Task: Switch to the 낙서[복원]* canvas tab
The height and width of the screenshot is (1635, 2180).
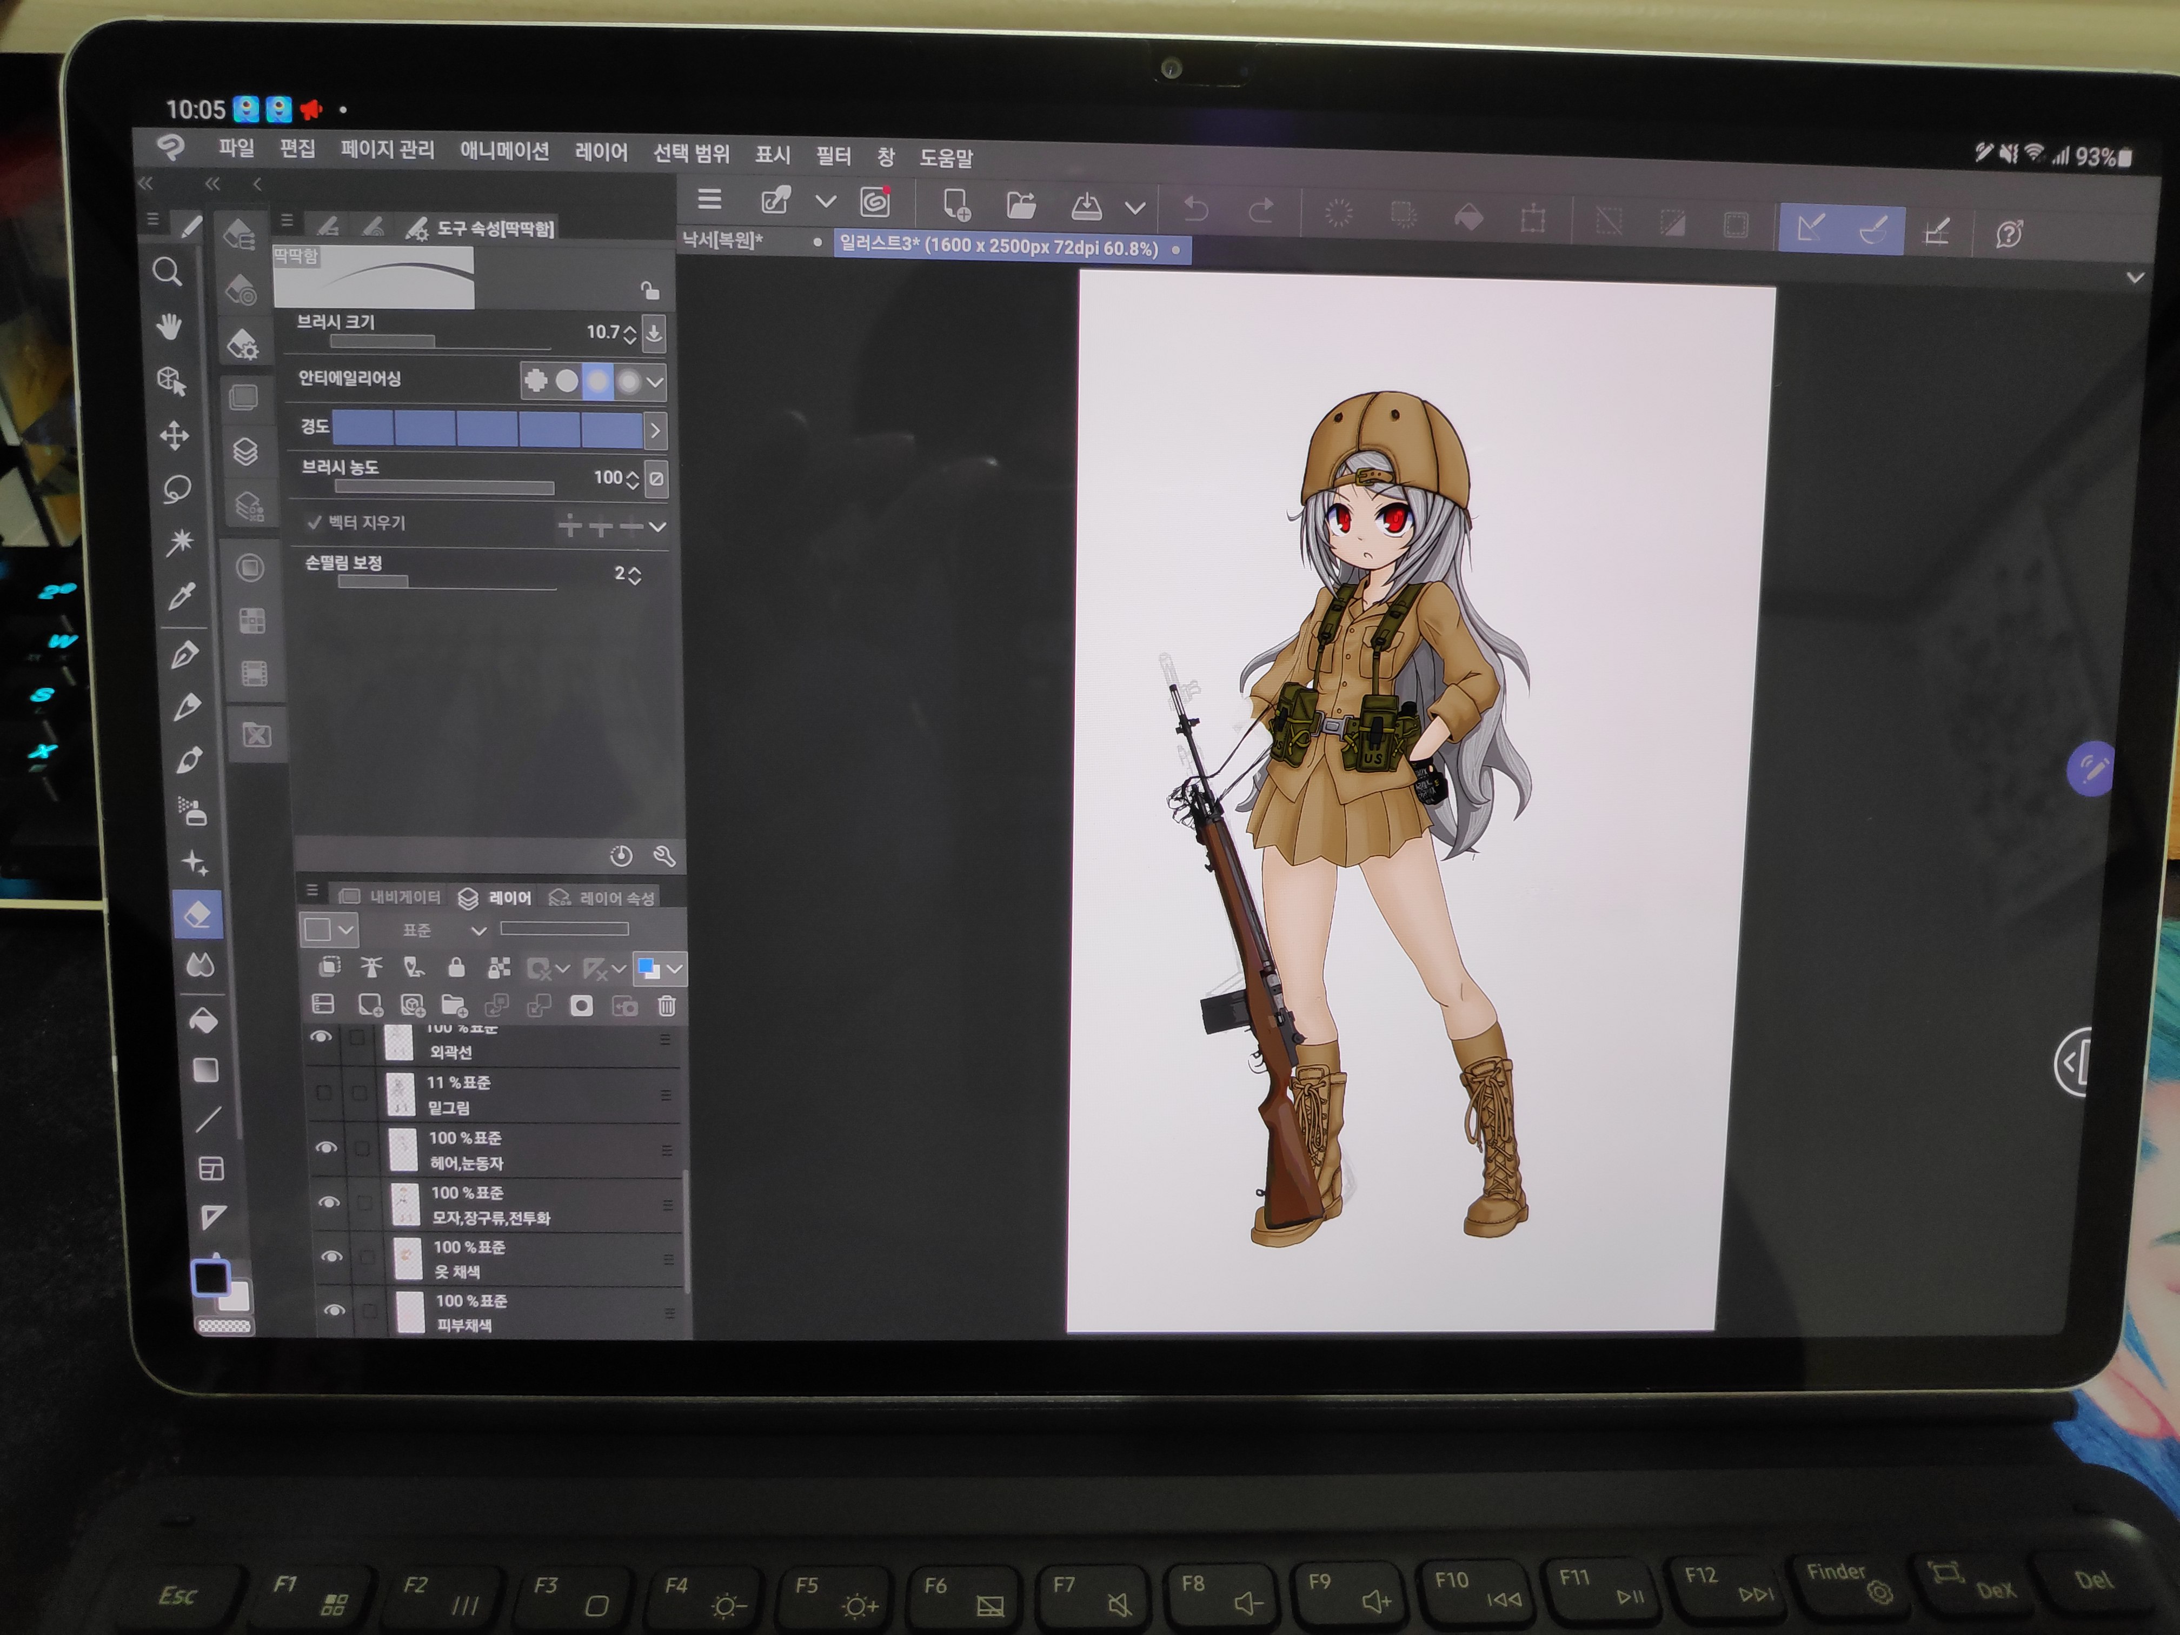Action: coord(722,240)
